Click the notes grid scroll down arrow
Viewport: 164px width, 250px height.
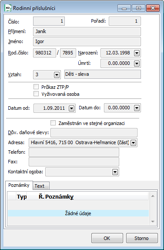(x=153, y=221)
